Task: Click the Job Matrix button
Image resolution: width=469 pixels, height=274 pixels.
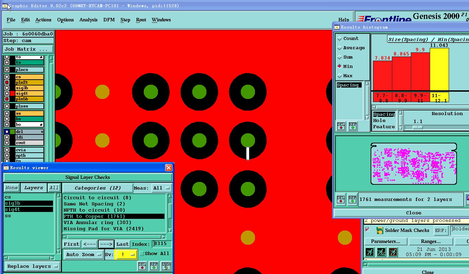Action: click(28, 49)
